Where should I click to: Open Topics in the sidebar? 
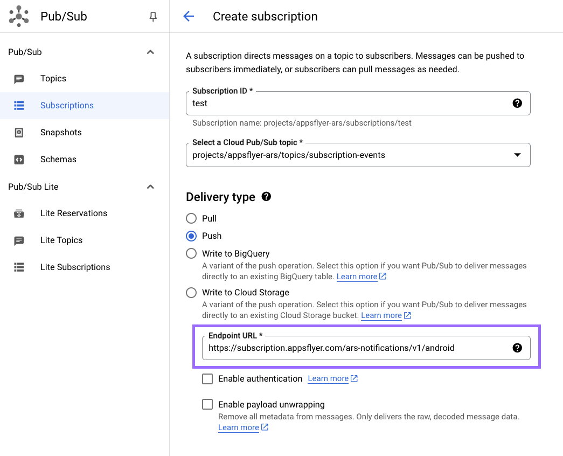point(53,79)
